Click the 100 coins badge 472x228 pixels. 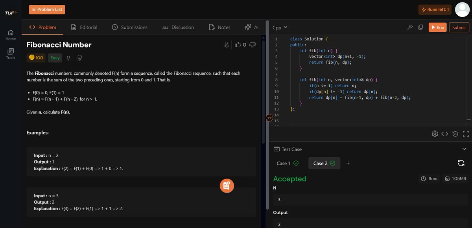point(36,58)
